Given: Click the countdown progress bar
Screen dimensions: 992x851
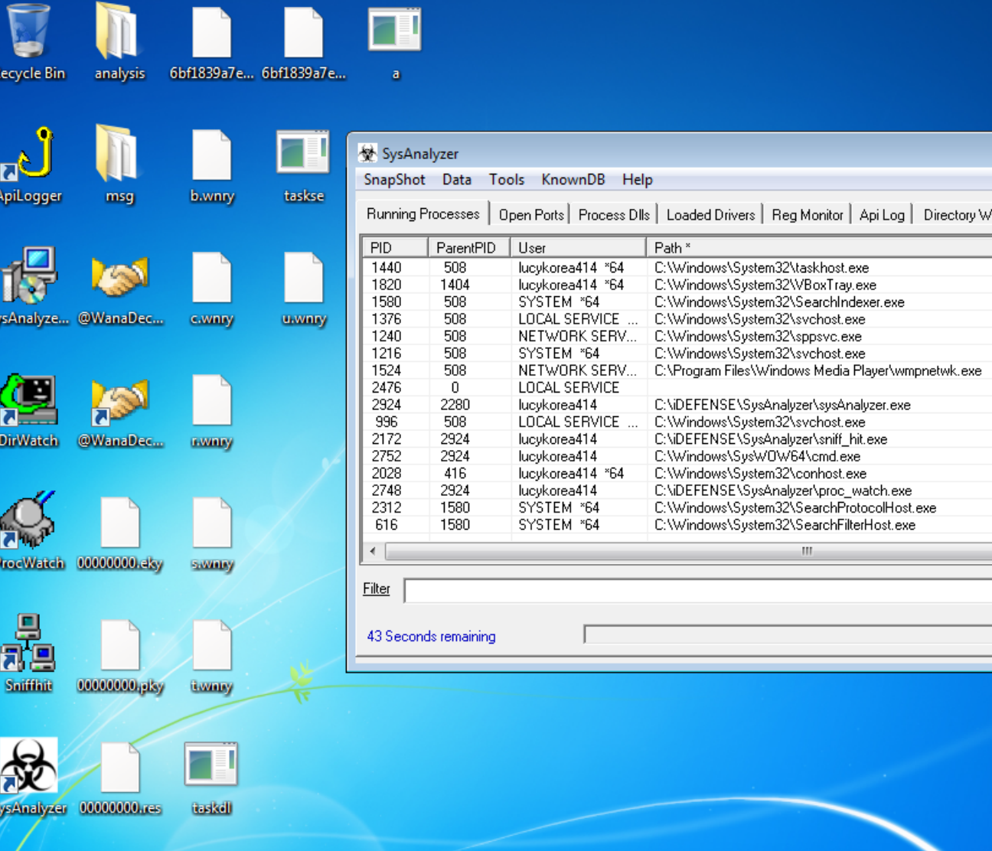Looking at the screenshot, I should coord(788,634).
